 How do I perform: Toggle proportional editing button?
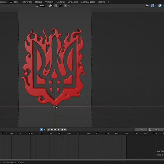click(x=65, y=6)
